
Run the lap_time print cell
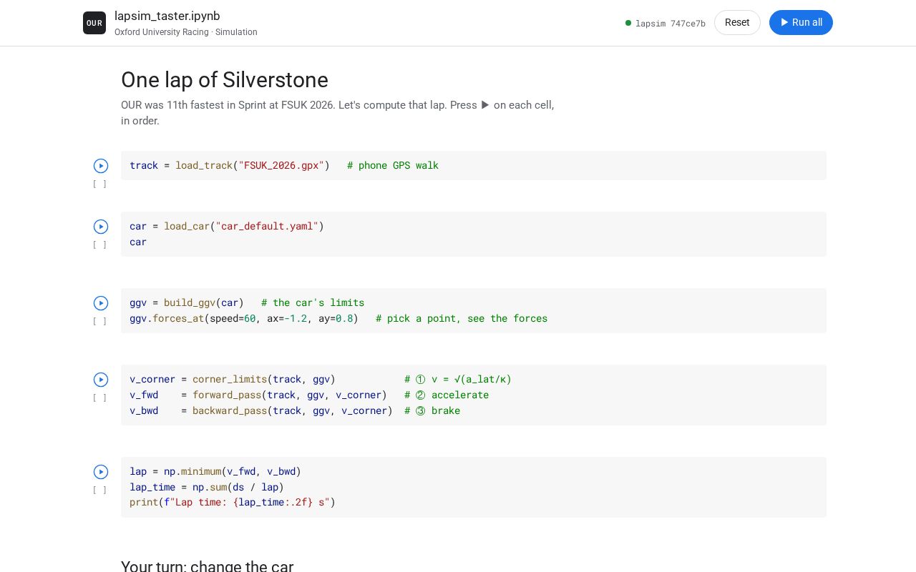pyautogui.click(x=101, y=472)
